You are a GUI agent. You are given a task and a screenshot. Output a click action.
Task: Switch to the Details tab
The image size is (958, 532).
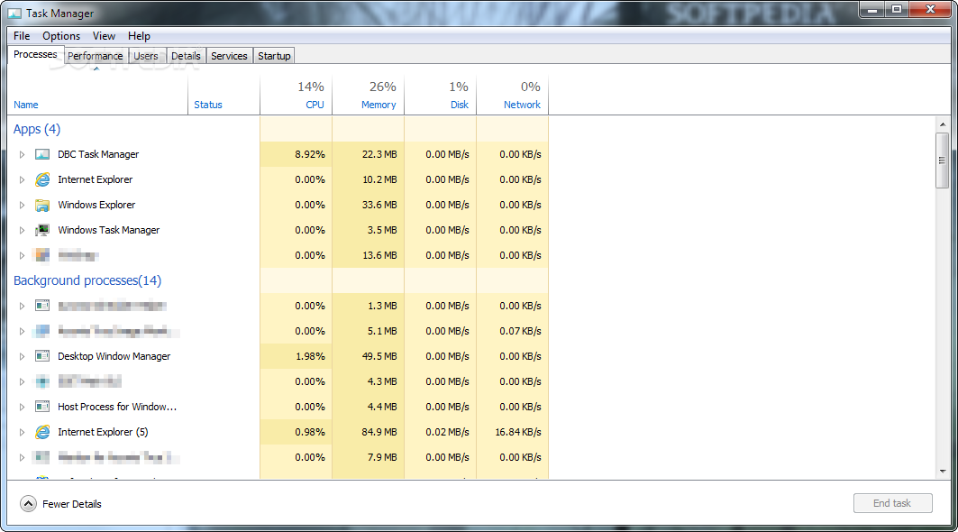[186, 56]
